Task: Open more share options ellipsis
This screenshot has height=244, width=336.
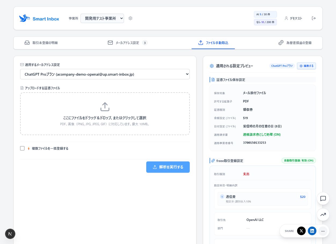Action: coord(323,231)
